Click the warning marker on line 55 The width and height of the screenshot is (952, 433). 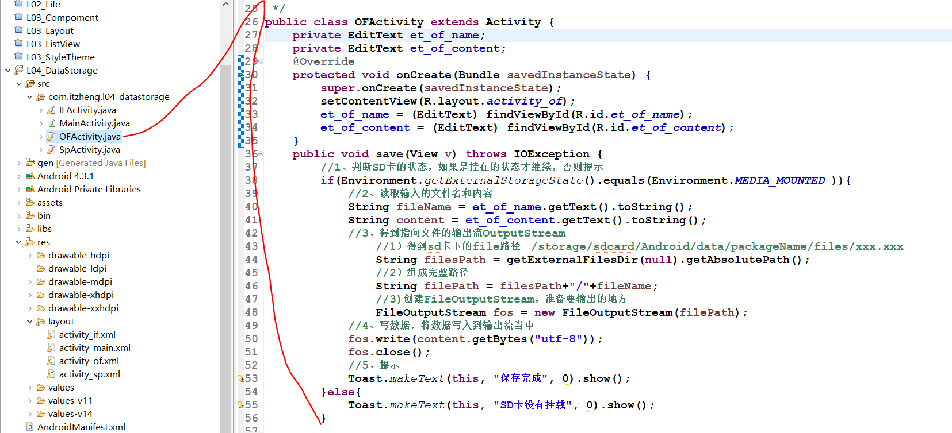[x=241, y=405]
